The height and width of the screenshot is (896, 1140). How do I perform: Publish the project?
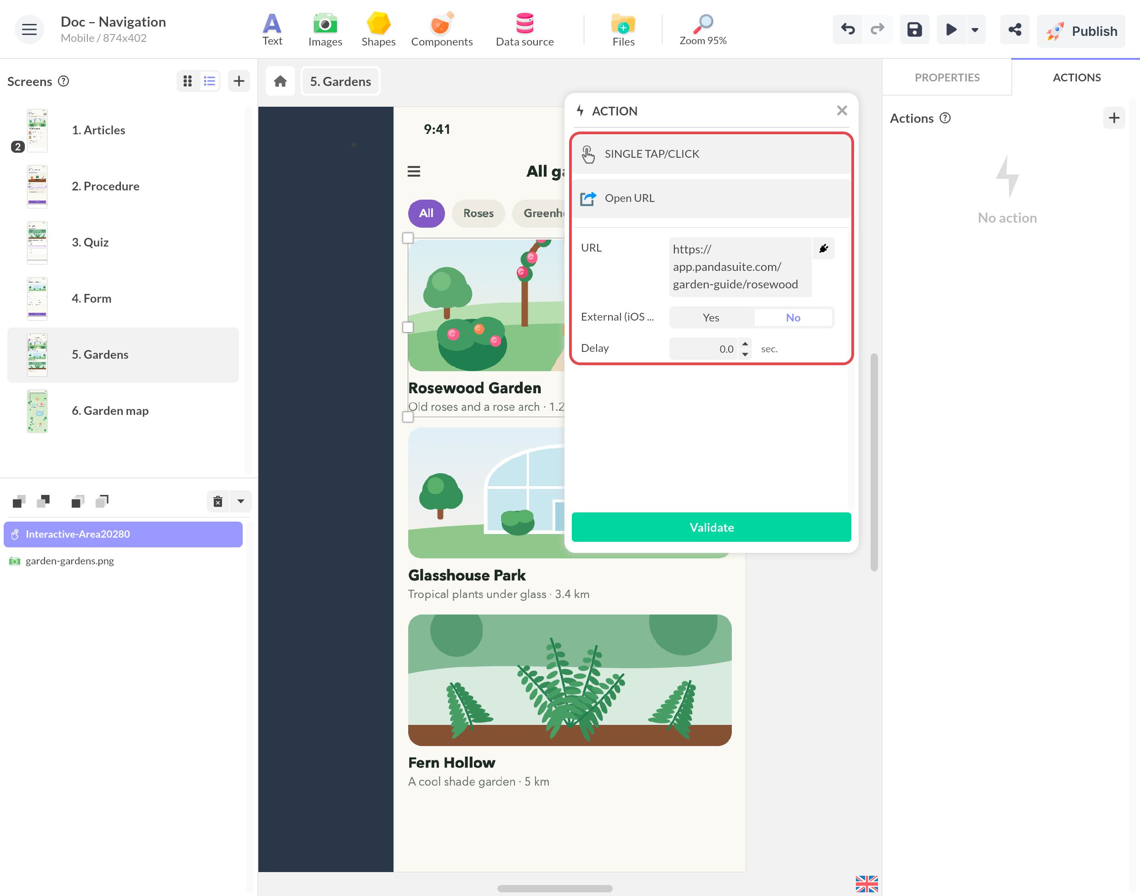1081,31
